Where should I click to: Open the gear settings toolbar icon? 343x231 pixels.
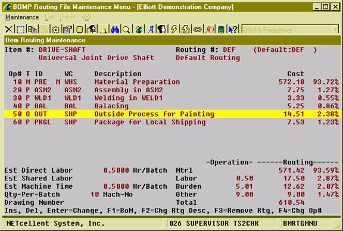pyautogui.click(x=55, y=30)
